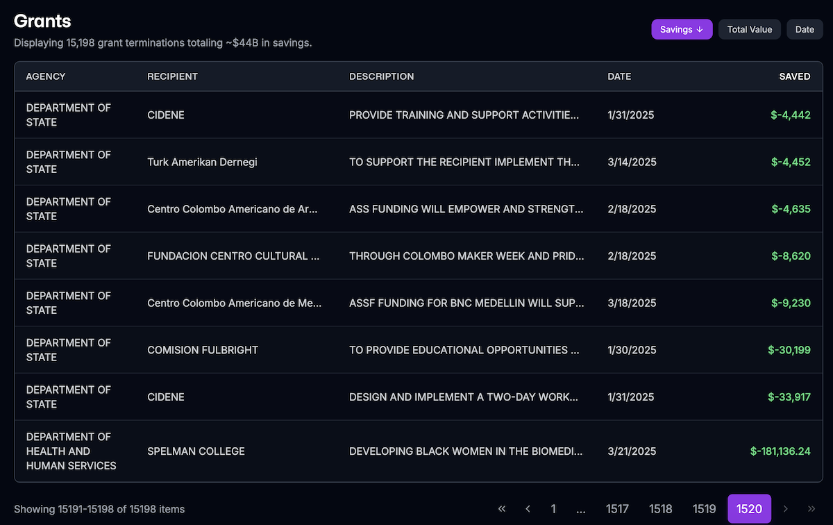Open the COMISION FULBRIGHT grant entry
This screenshot has width=833, height=525.
[416, 350]
